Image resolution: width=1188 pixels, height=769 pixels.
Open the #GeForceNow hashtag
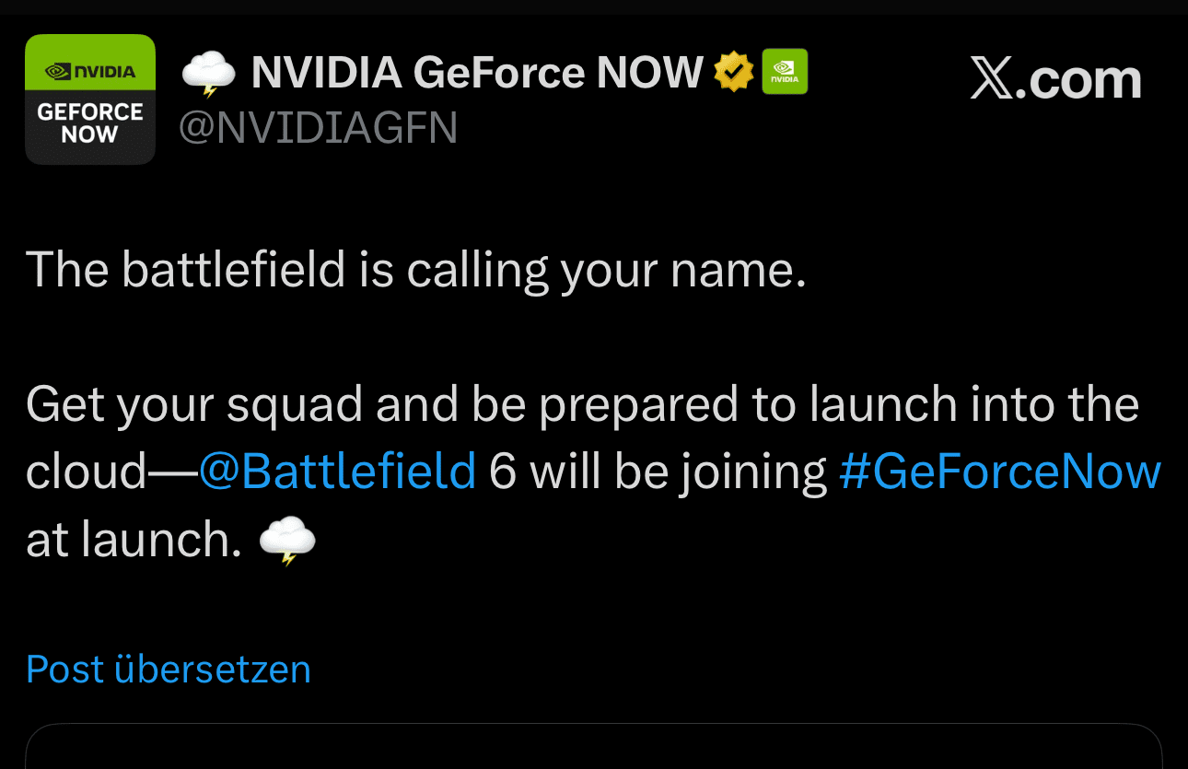pyautogui.click(x=999, y=472)
